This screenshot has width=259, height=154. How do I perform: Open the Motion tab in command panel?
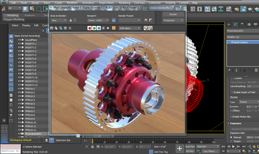[249, 24]
